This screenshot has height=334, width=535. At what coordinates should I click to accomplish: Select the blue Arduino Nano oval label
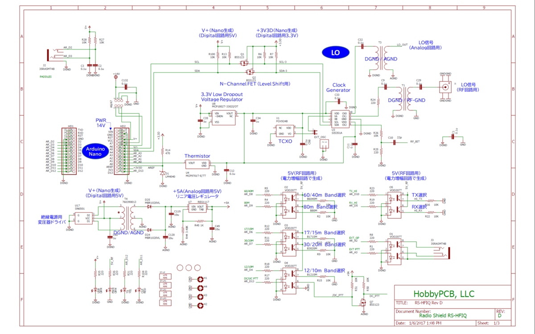tap(95, 151)
